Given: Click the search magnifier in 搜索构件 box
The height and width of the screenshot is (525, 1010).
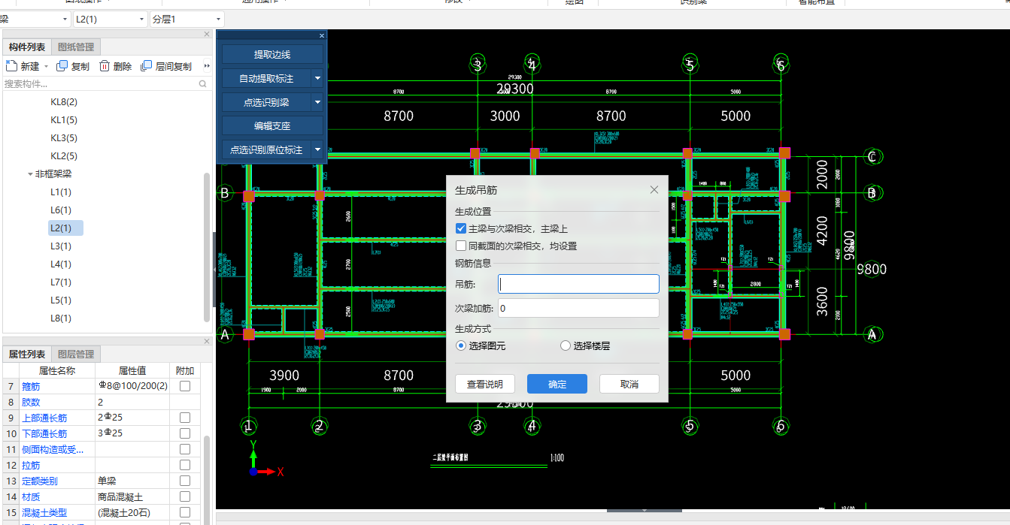Looking at the screenshot, I should coord(202,84).
